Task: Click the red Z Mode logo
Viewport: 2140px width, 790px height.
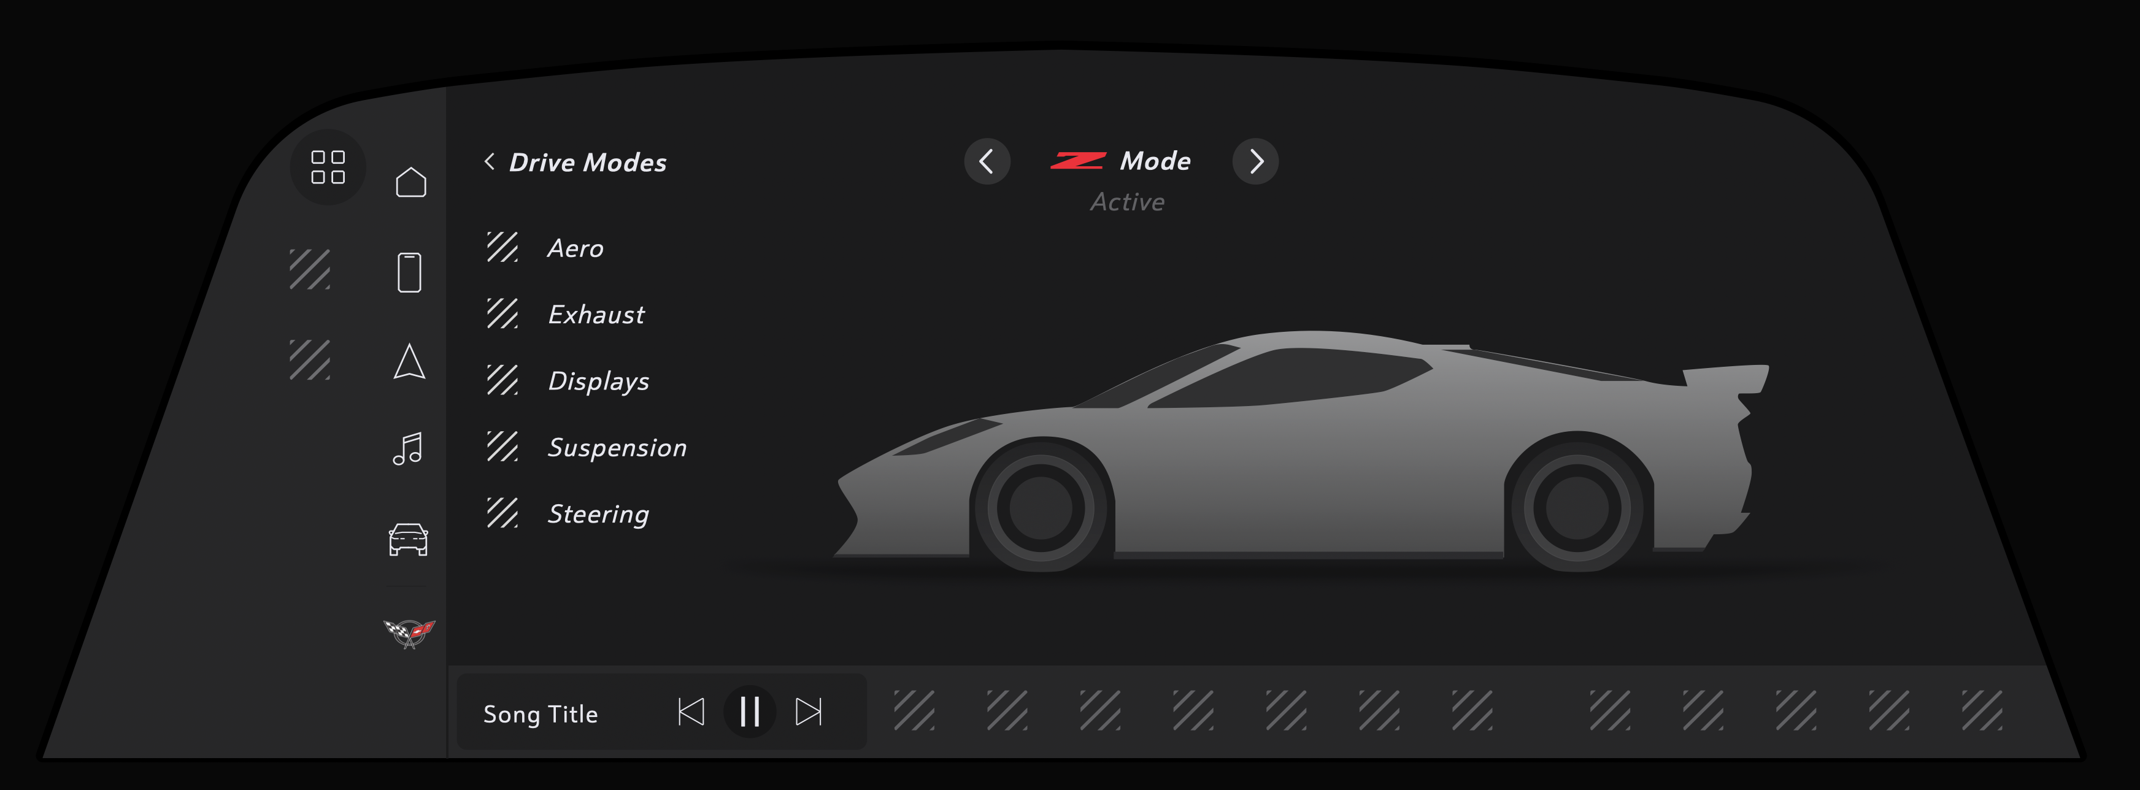Action: click(1079, 161)
